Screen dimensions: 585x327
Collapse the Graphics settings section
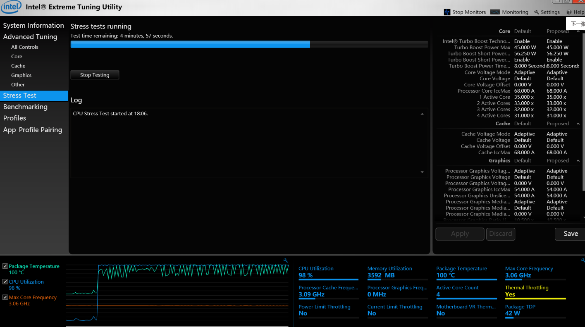point(578,160)
